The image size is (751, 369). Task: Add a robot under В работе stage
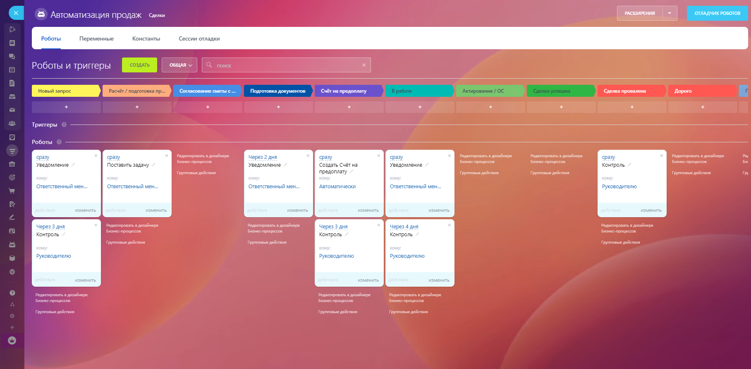tap(420, 107)
